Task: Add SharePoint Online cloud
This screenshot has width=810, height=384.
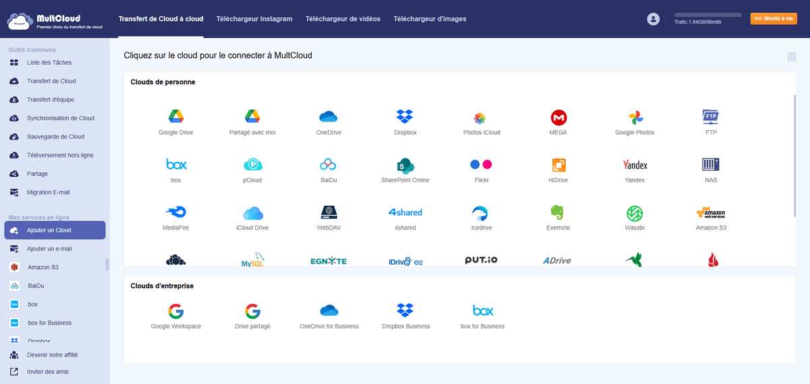Action: pyautogui.click(x=405, y=165)
